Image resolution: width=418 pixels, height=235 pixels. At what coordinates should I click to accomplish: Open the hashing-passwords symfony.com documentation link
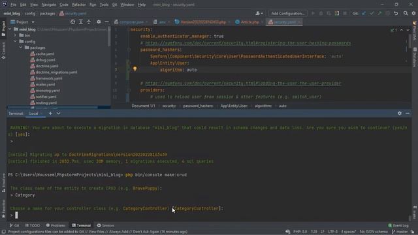pyautogui.click(x=248, y=43)
